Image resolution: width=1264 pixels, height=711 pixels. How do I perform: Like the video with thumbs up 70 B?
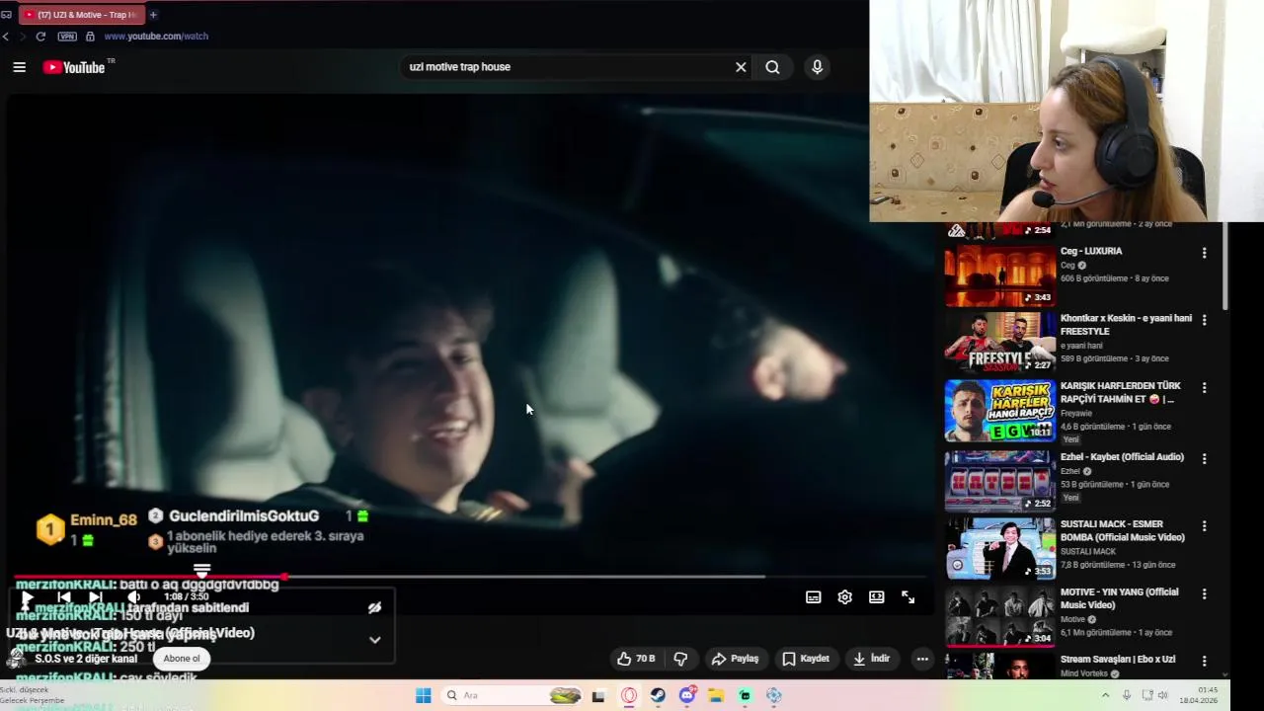(x=636, y=659)
